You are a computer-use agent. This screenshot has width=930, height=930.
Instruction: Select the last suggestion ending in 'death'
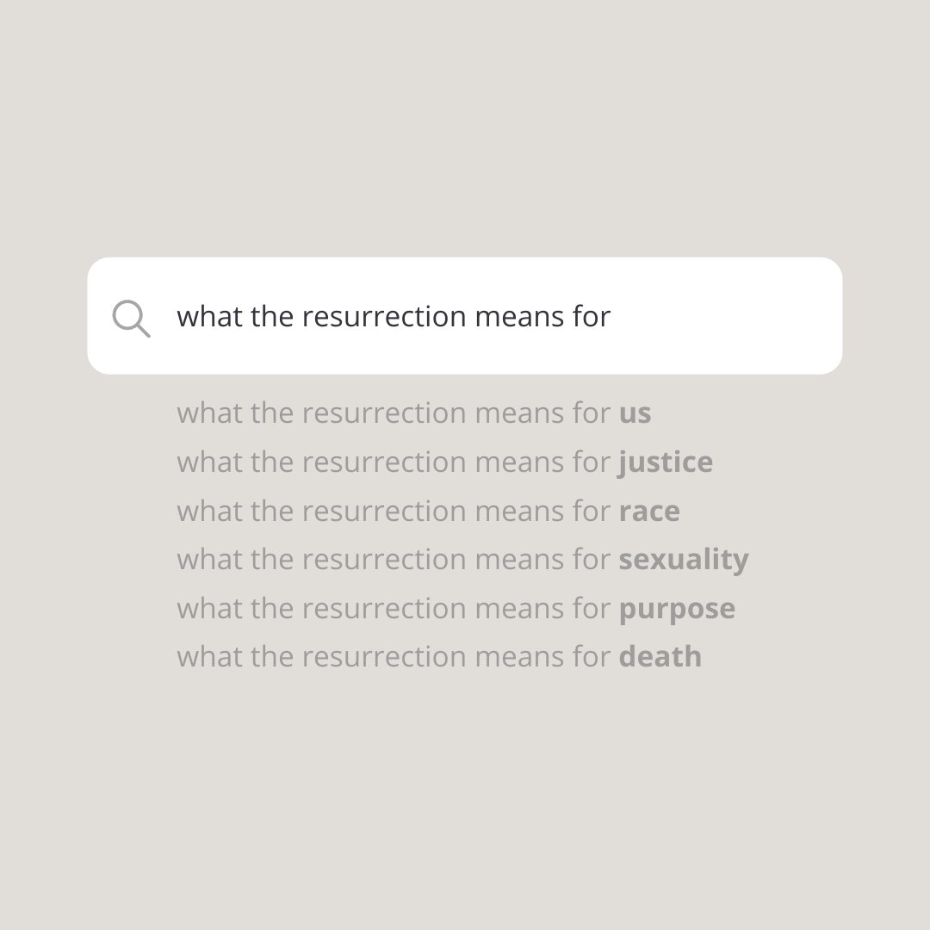click(x=439, y=657)
